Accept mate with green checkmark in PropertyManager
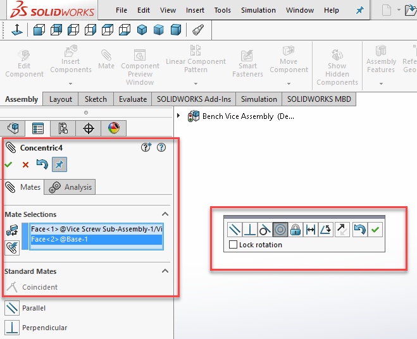Image resolution: width=417 pixels, height=339 pixels. pos(8,164)
